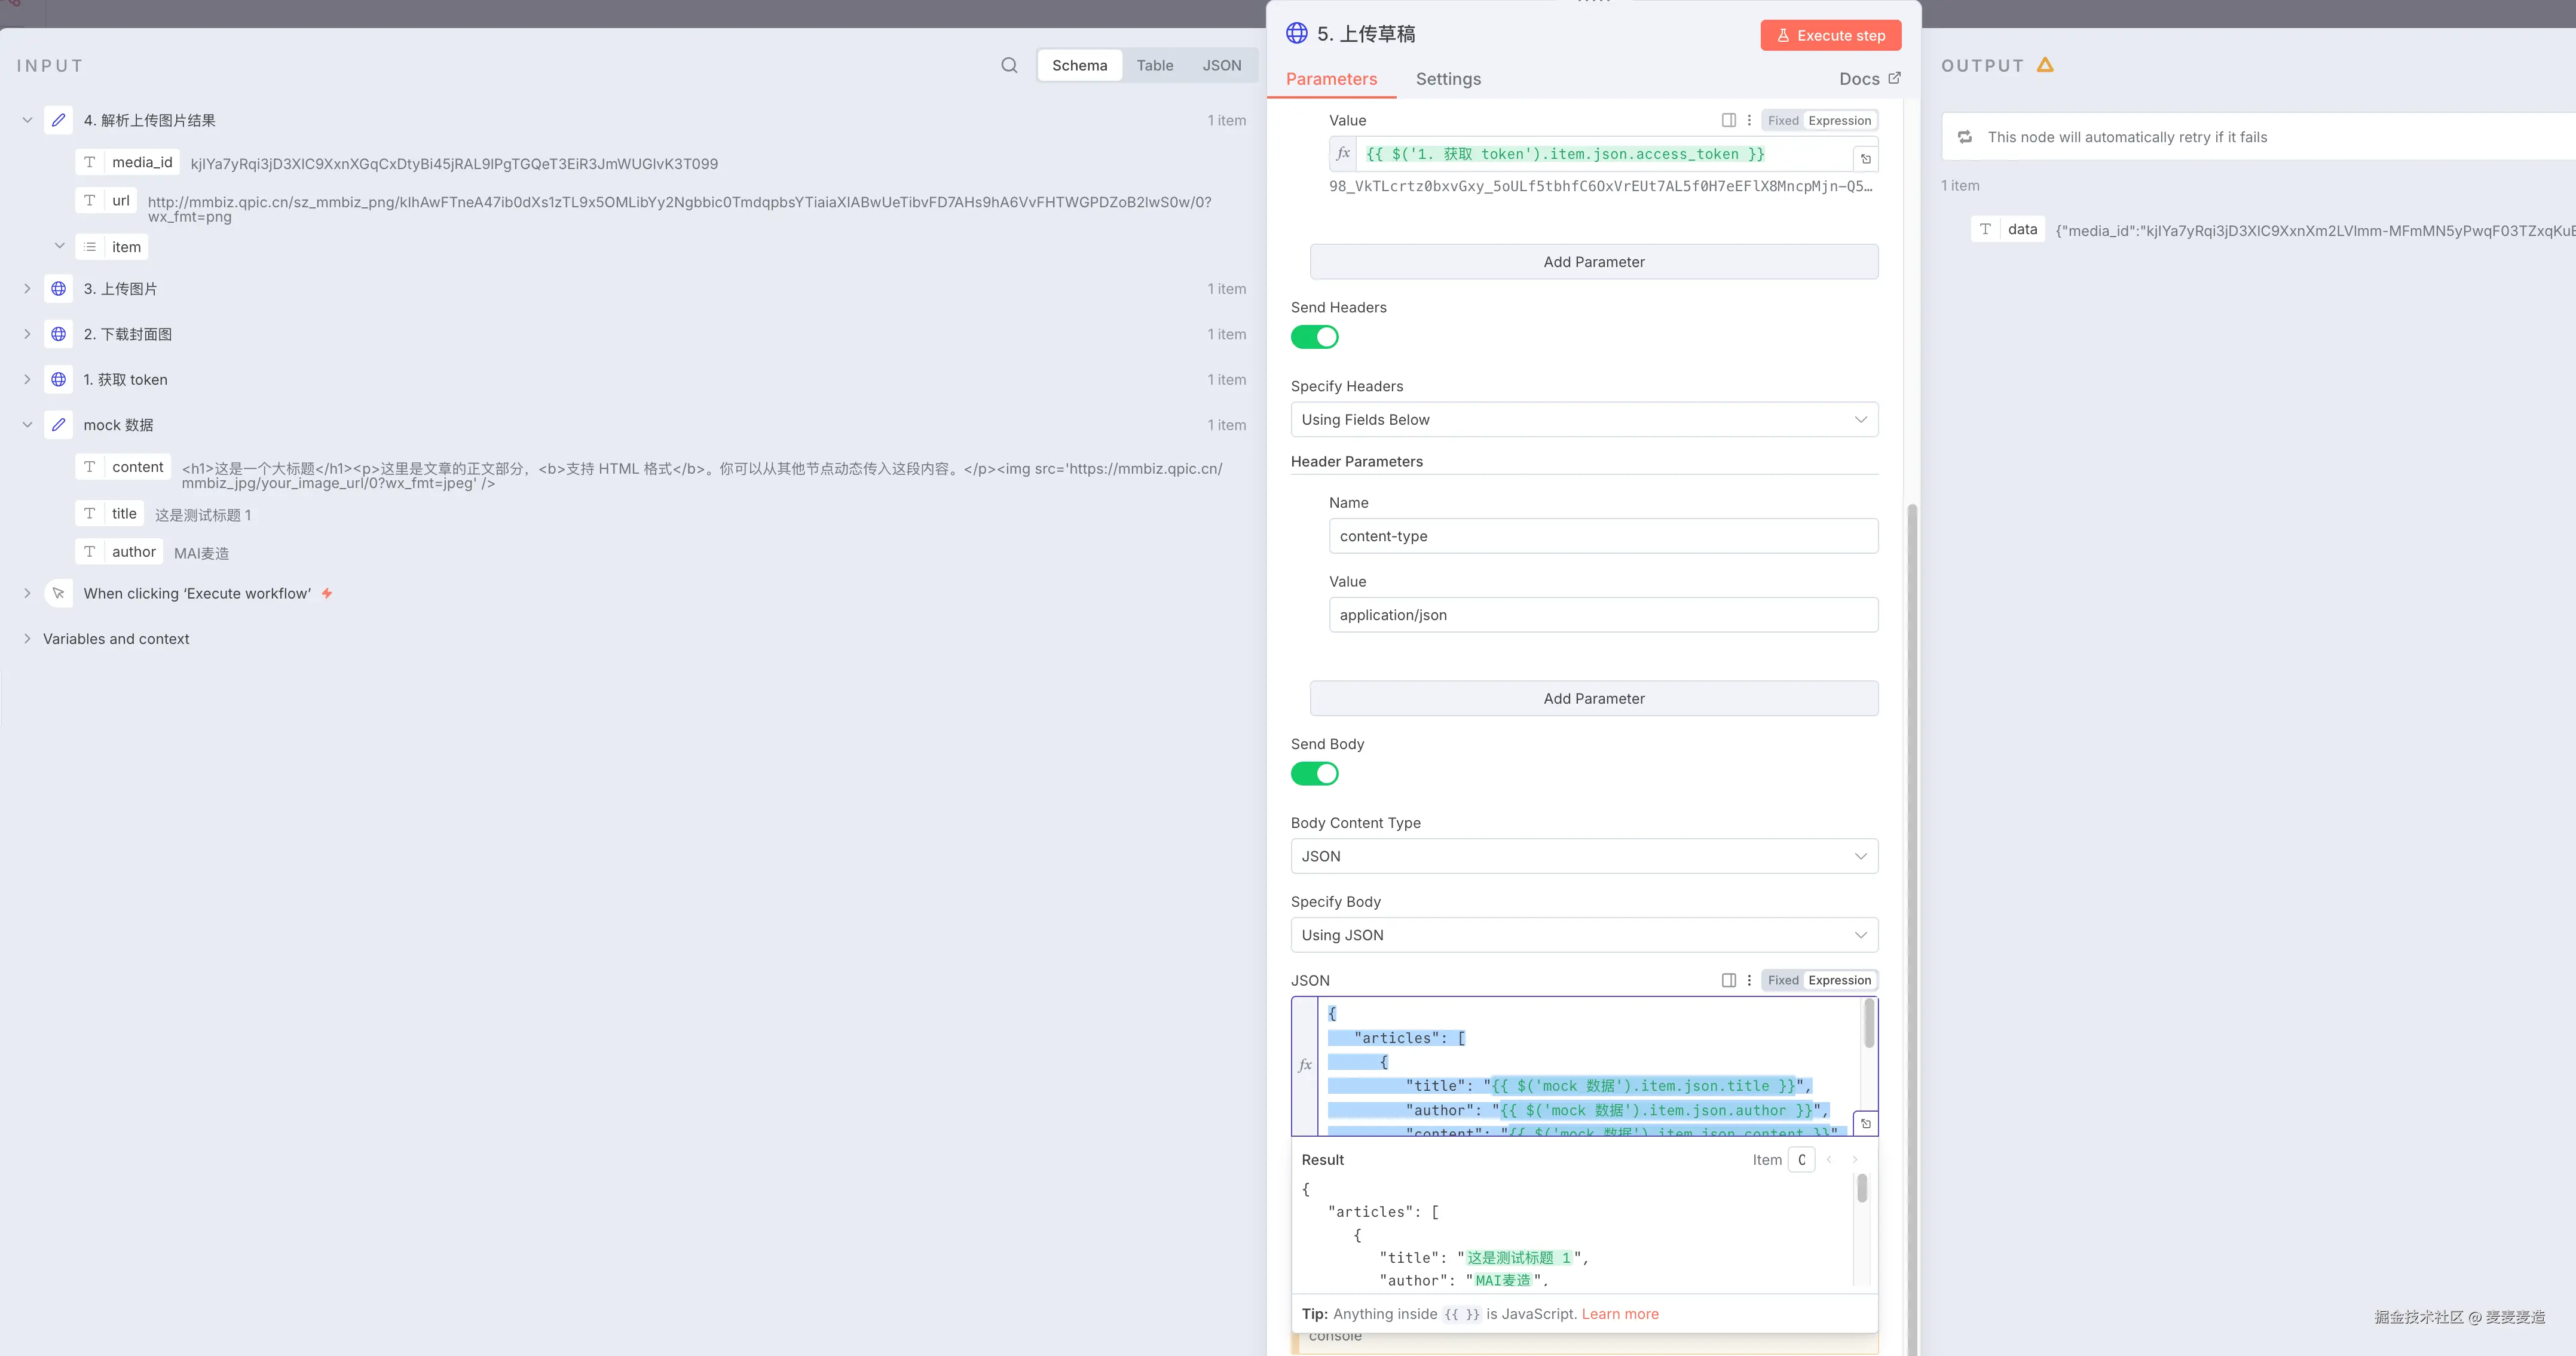This screenshot has width=2576, height=1356.
Task: Click the options dots beside the JSON label
Action: (1749, 980)
